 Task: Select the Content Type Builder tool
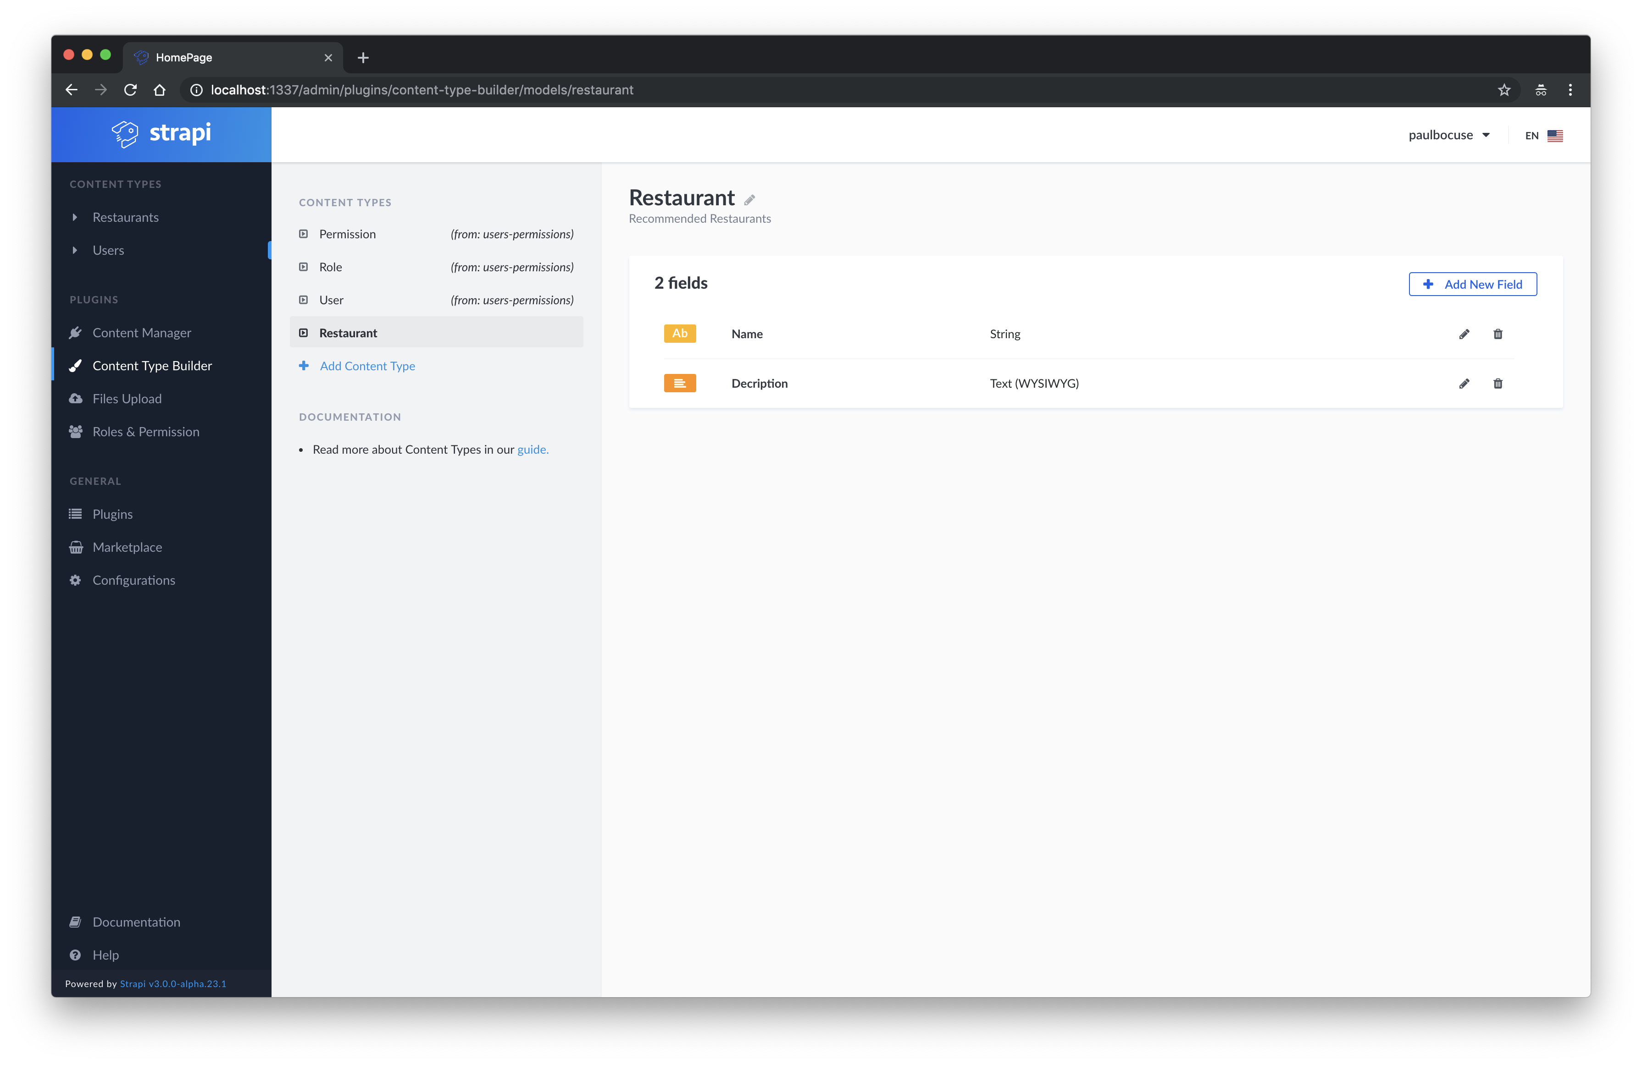152,365
